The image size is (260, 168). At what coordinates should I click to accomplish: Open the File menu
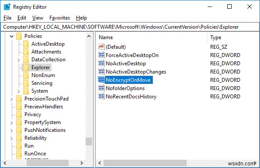7,18
